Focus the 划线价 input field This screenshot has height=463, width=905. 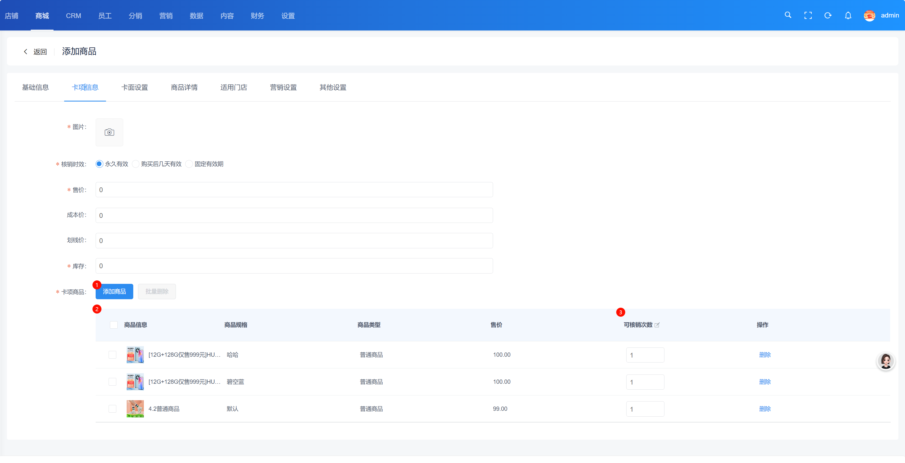tap(294, 240)
